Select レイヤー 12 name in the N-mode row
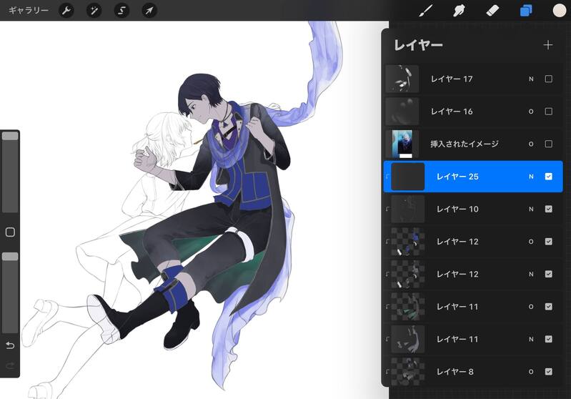This screenshot has width=571, height=399. tap(457, 274)
